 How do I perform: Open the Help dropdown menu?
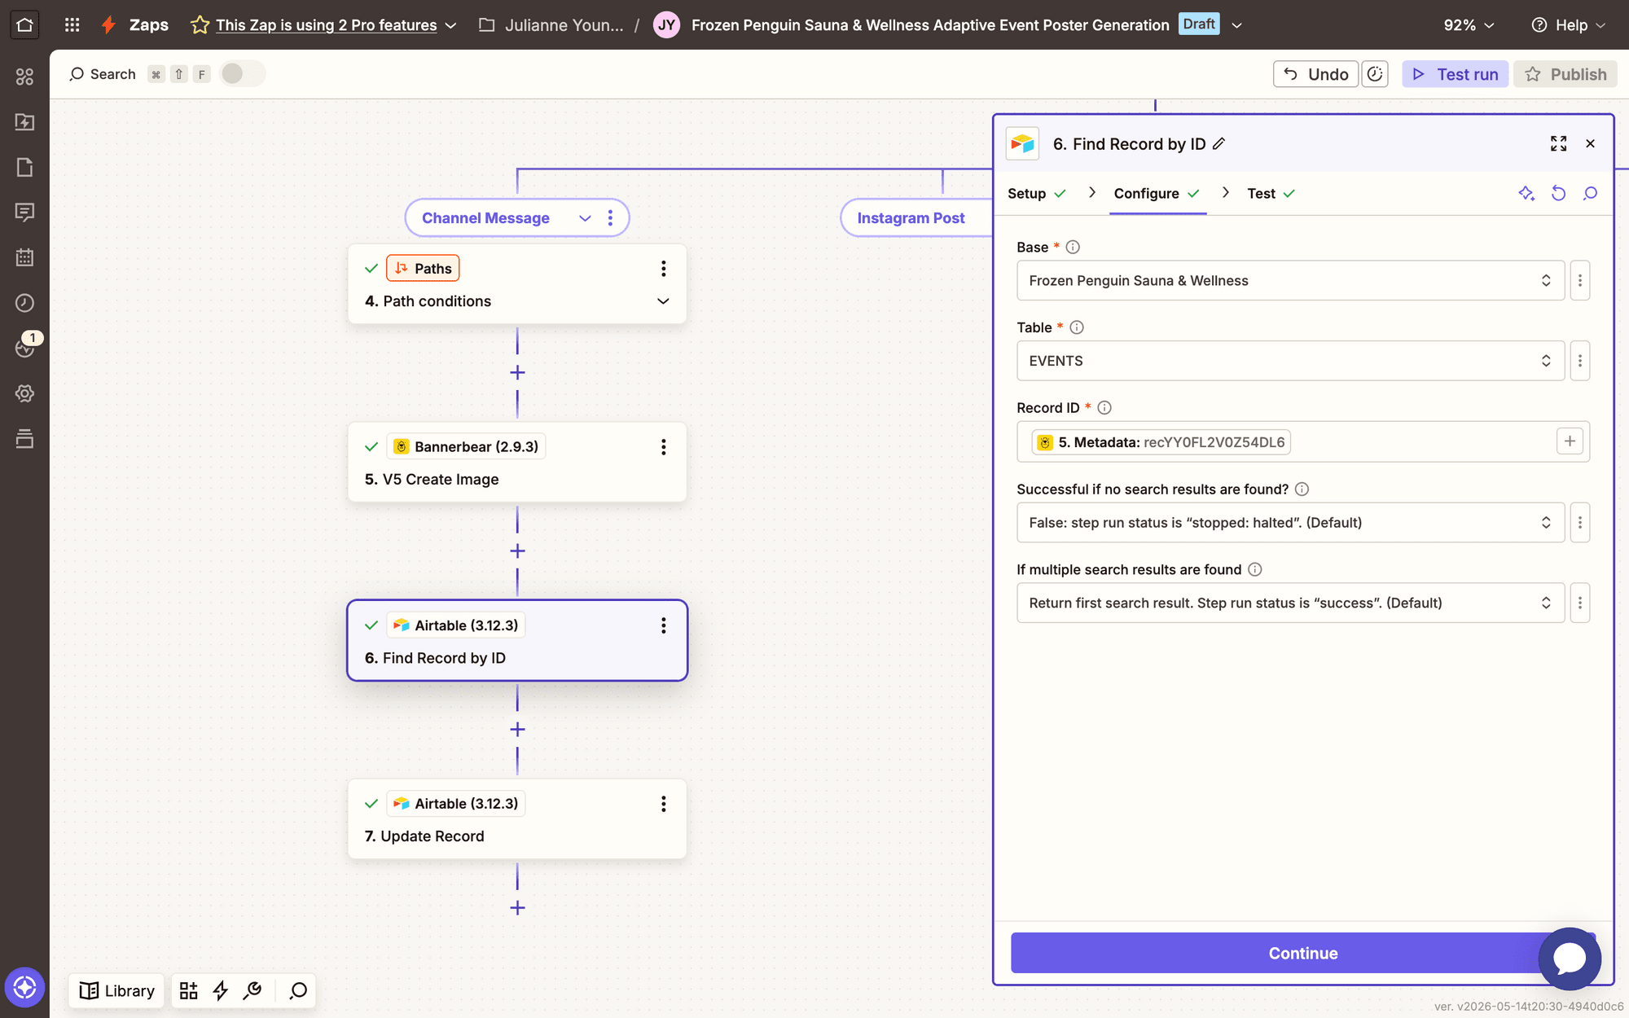[1568, 25]
